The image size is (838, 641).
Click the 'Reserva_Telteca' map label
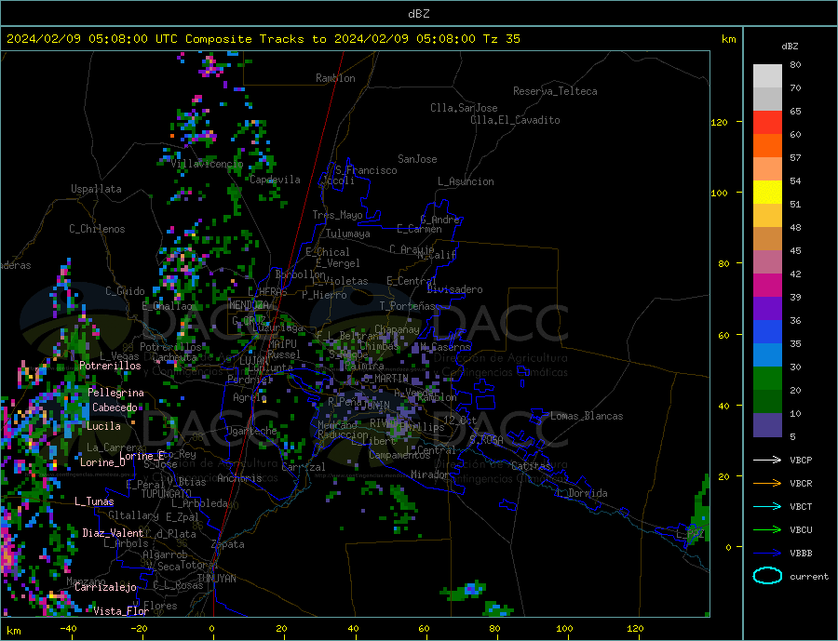click(555, 91)
